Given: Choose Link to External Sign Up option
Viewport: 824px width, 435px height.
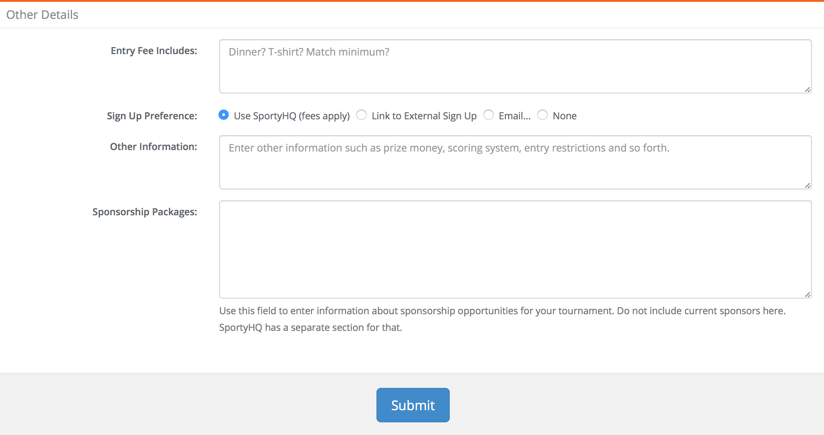Looking at the screenshot, I should 362,115.
